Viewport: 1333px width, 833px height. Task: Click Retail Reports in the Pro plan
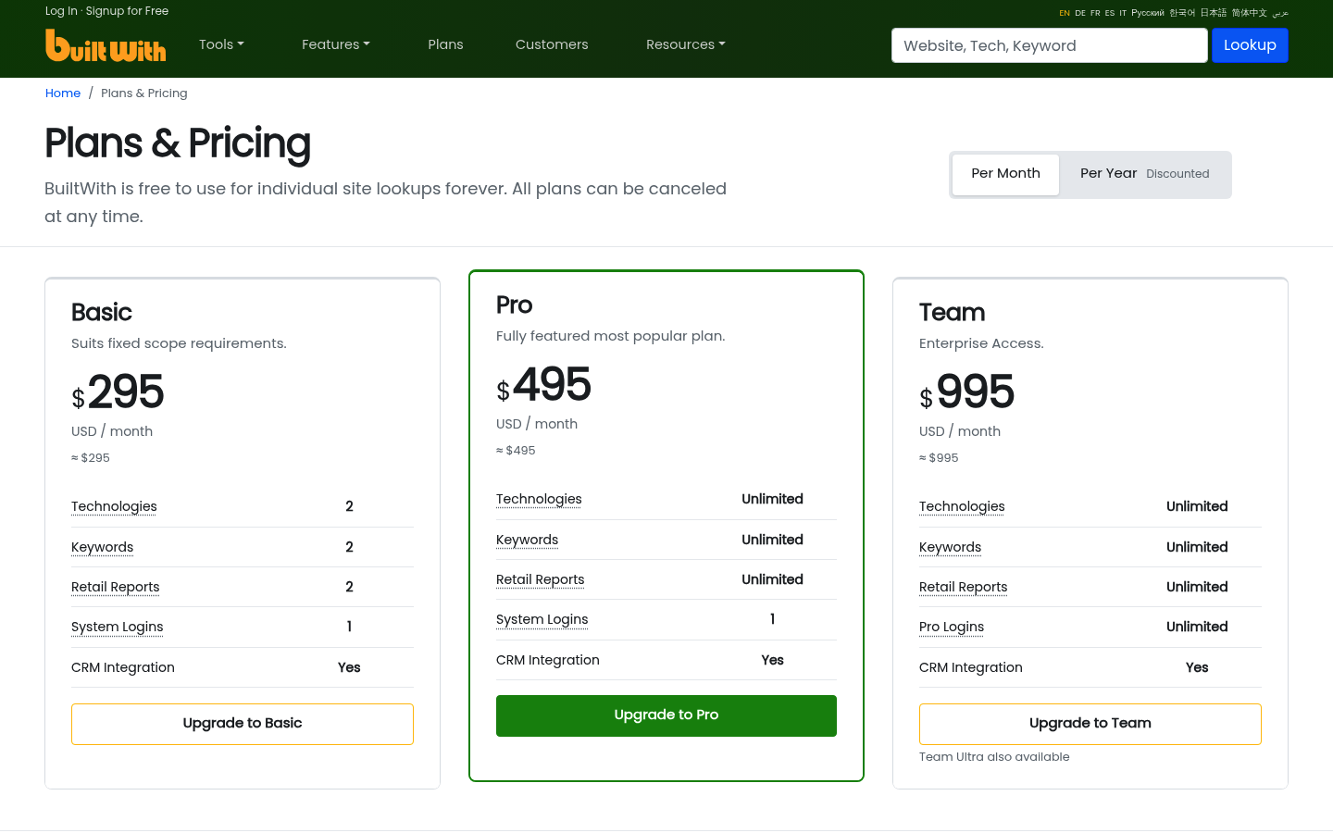tap(541, 579)
